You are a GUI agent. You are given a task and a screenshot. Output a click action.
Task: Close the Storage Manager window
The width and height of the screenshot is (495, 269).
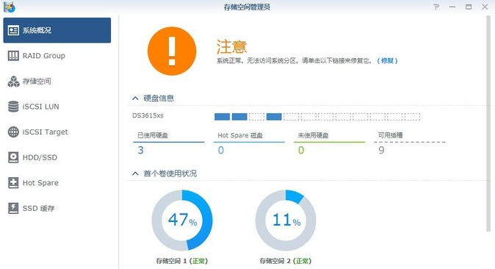[x=485, y=7]
